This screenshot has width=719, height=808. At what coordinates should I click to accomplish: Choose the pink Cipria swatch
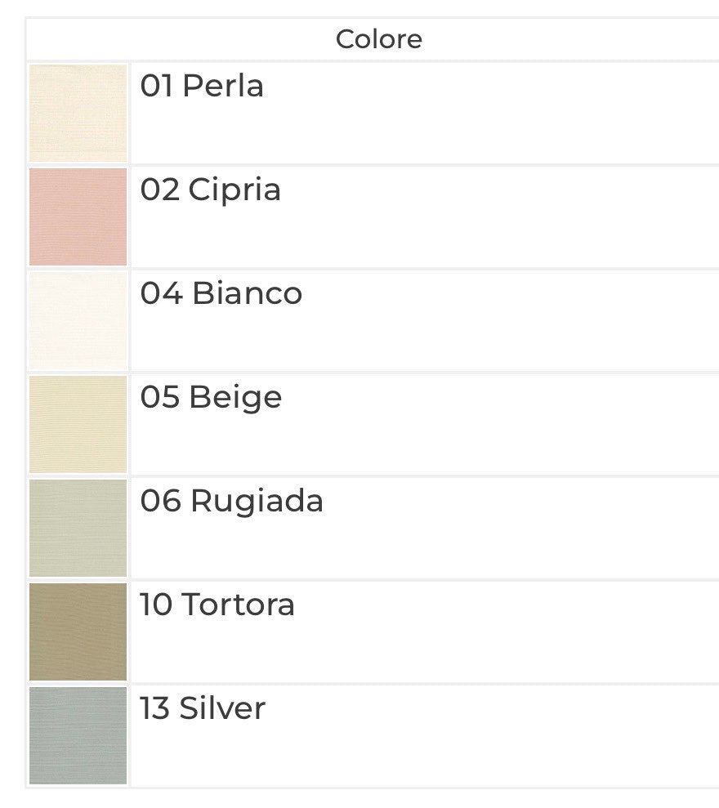coord(78,217)
